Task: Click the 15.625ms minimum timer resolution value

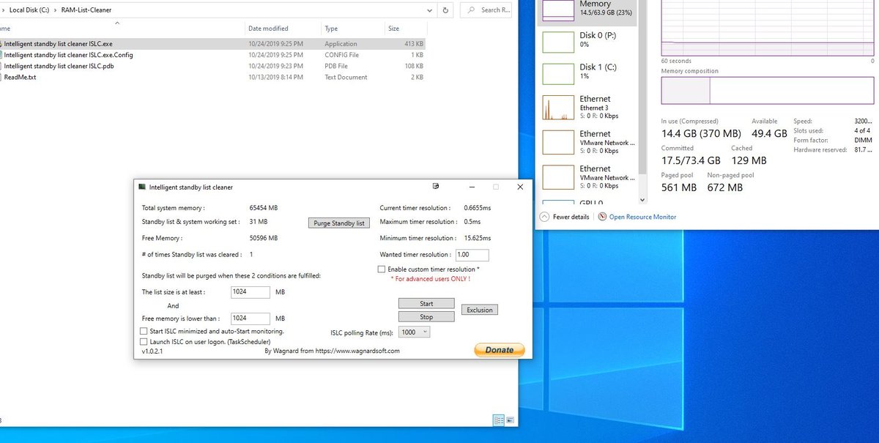Action: click(477, 238)
